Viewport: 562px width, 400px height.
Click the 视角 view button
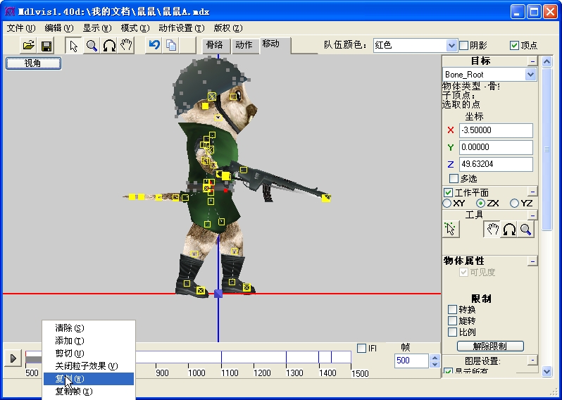tap(33, 63)
